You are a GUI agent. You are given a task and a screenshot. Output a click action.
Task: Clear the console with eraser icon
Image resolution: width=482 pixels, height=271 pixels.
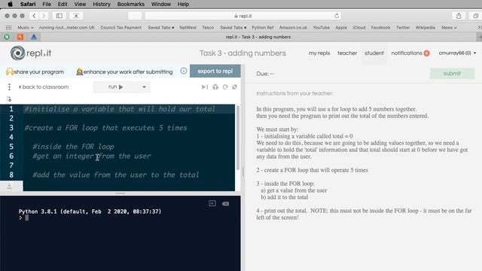(225, 204)
